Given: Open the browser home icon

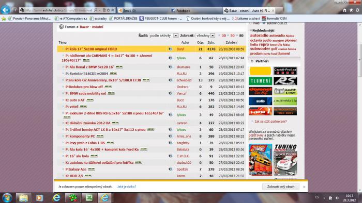Looking at the screenshot, I should (345, 10).
